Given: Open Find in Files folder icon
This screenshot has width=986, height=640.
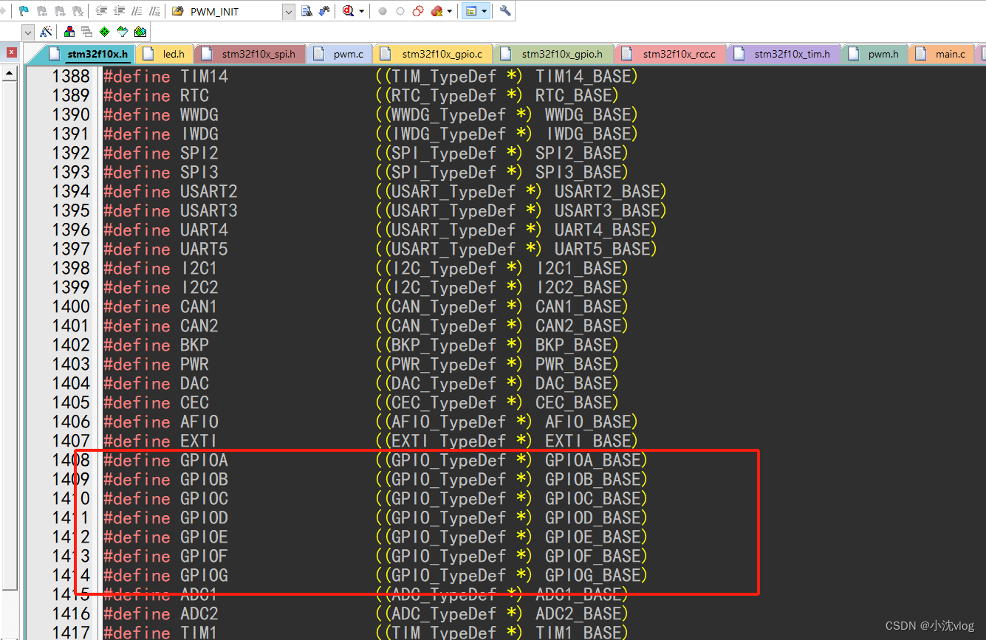Looking at the screenshot, I should (x=177, y=11).
